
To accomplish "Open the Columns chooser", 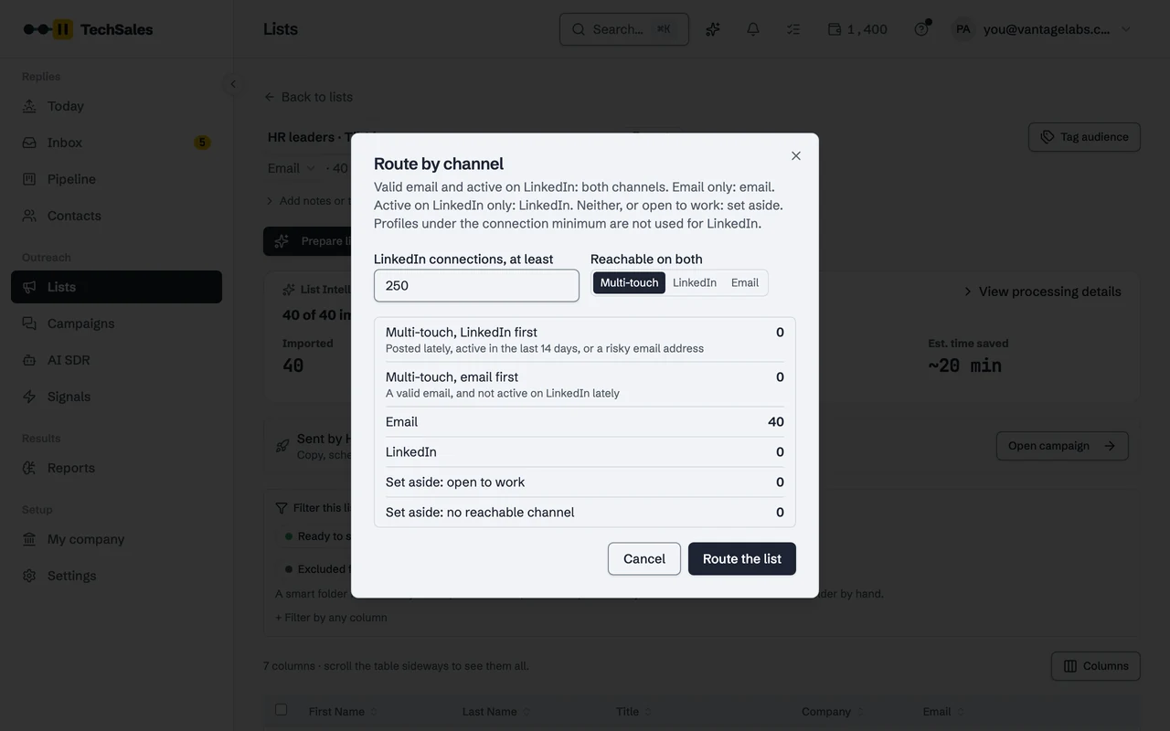I will (x=1096, y=666).
